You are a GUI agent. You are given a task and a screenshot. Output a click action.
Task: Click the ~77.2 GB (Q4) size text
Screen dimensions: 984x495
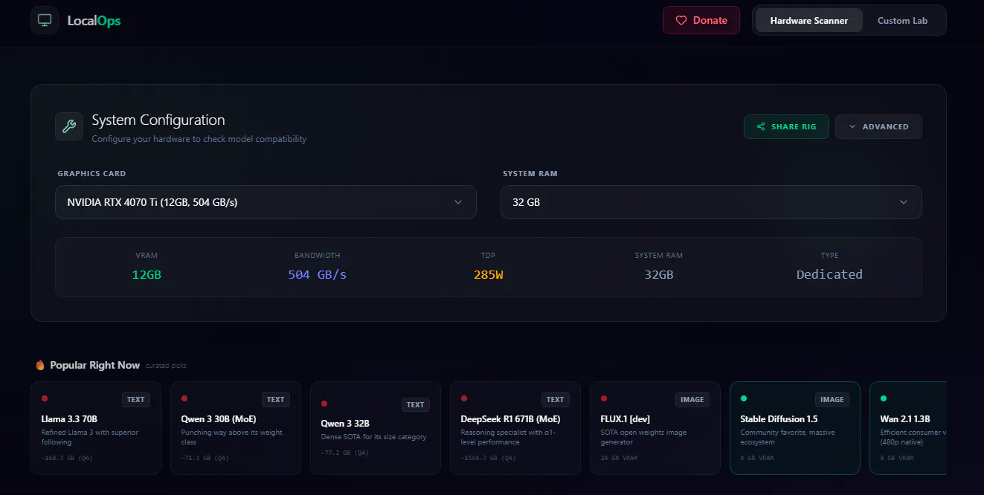(347, 452)
